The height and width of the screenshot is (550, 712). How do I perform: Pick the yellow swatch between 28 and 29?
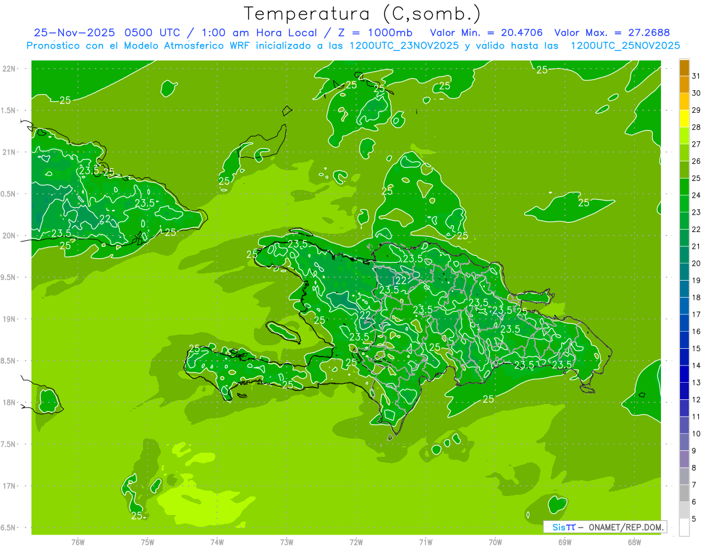pos(684,119)
